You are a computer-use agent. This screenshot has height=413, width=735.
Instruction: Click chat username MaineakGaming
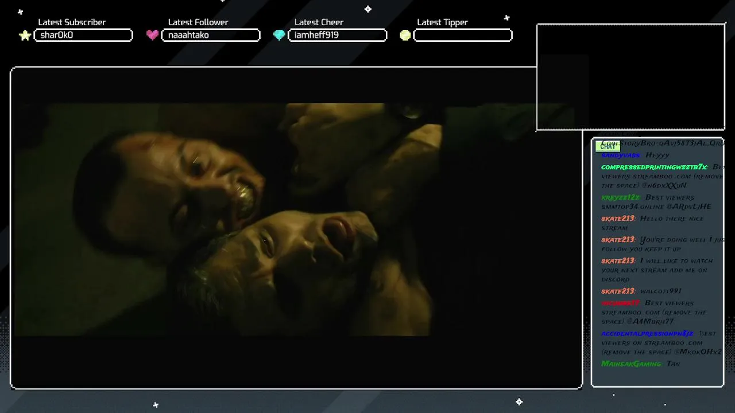[x=631, y=364]
